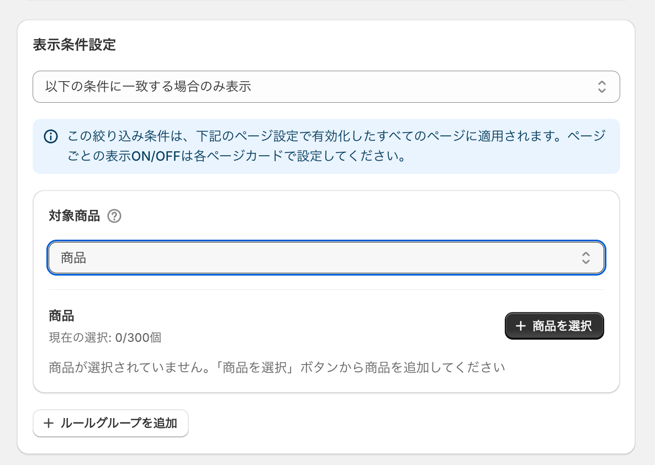Viewport: 655px width, 465px height.
Task: Click the plus icon beside ルールグループを追加
Action: 49,424
